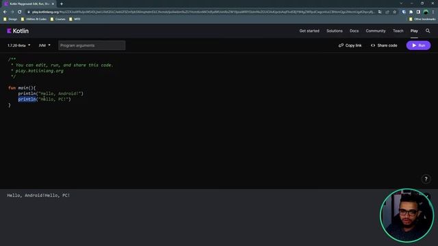Click the site info lock icon
Viewport: 438px width, 246px height.
click(x=29, y=12)
